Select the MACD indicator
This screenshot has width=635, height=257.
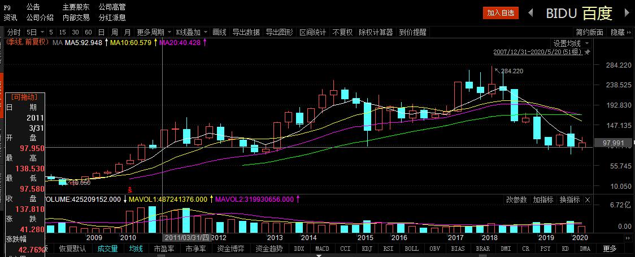(x=322, y=249)
